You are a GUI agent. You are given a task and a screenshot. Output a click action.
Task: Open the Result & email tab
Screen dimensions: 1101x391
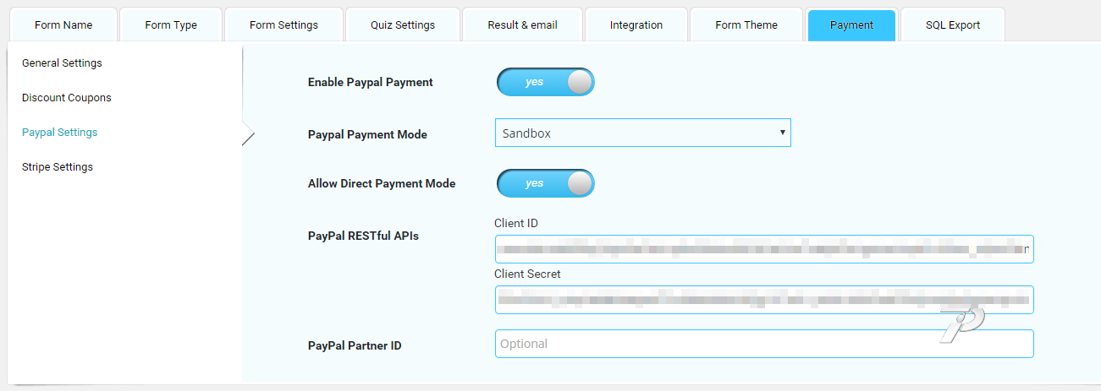coord(522,24)
